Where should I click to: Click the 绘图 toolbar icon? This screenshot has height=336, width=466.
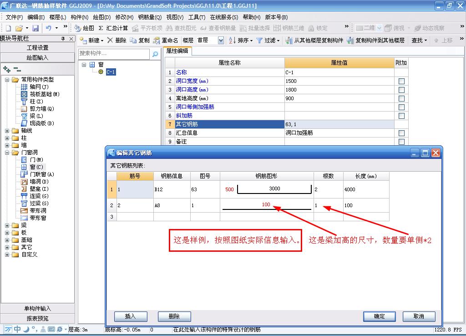click(78, 28)
